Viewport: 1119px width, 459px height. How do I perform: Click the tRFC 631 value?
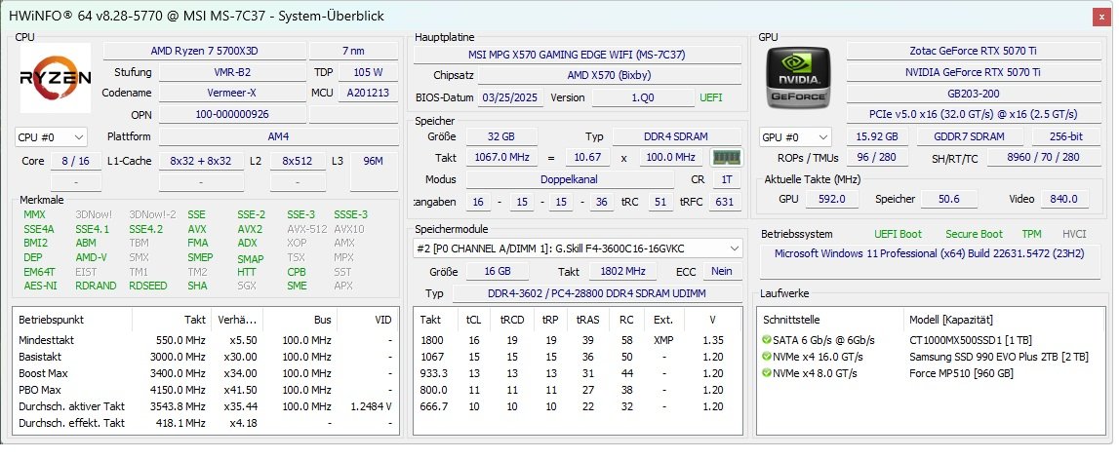click(724, 202)
